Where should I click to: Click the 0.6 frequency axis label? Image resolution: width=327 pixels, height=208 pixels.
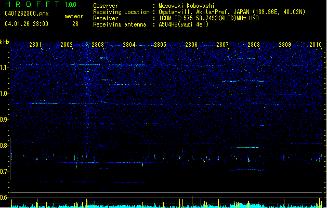point(5,198)
